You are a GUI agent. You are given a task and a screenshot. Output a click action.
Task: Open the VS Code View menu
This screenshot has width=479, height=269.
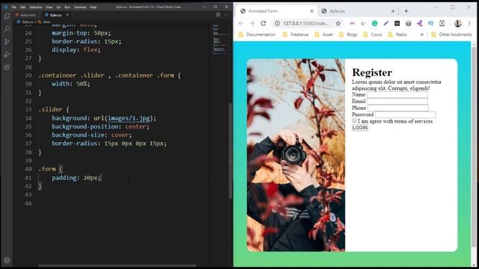49,7
